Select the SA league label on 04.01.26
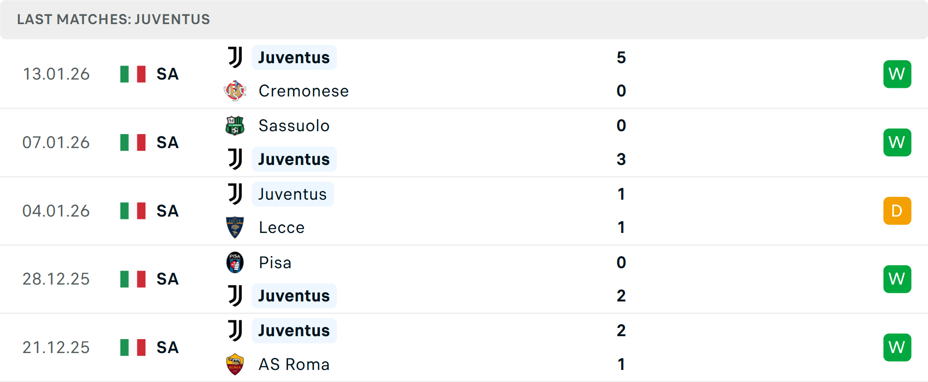This screenshot has width=928, height=382. pyautogui.click(x=167, y=211)
